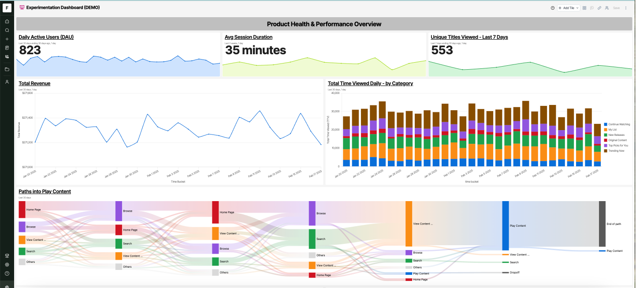Click the grid layout icon near Add Tile
Viewport: 636px width, 288px height.
(584, 7)
